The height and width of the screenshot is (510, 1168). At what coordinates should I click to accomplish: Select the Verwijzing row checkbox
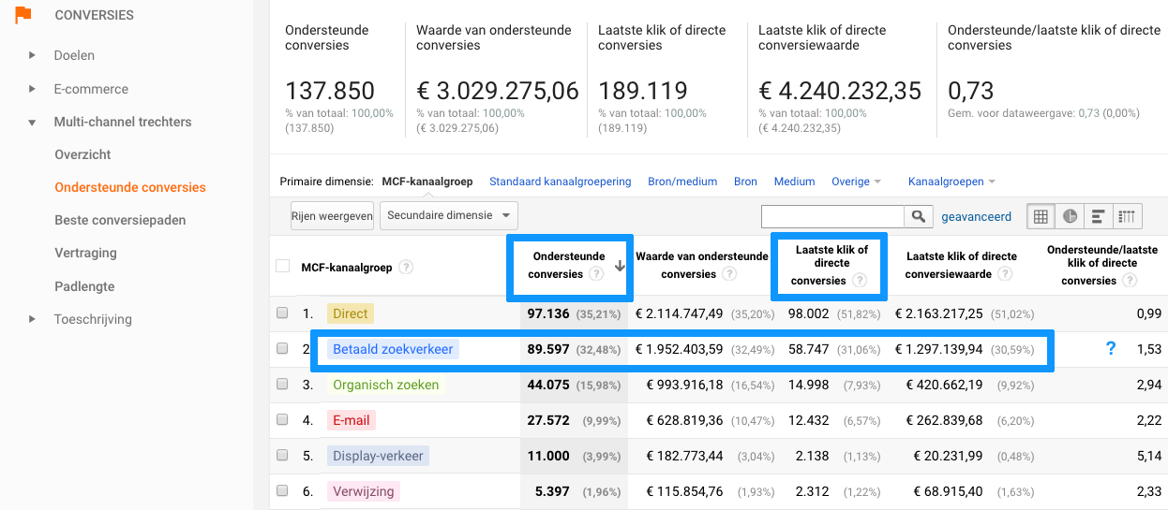coord(283,490)
